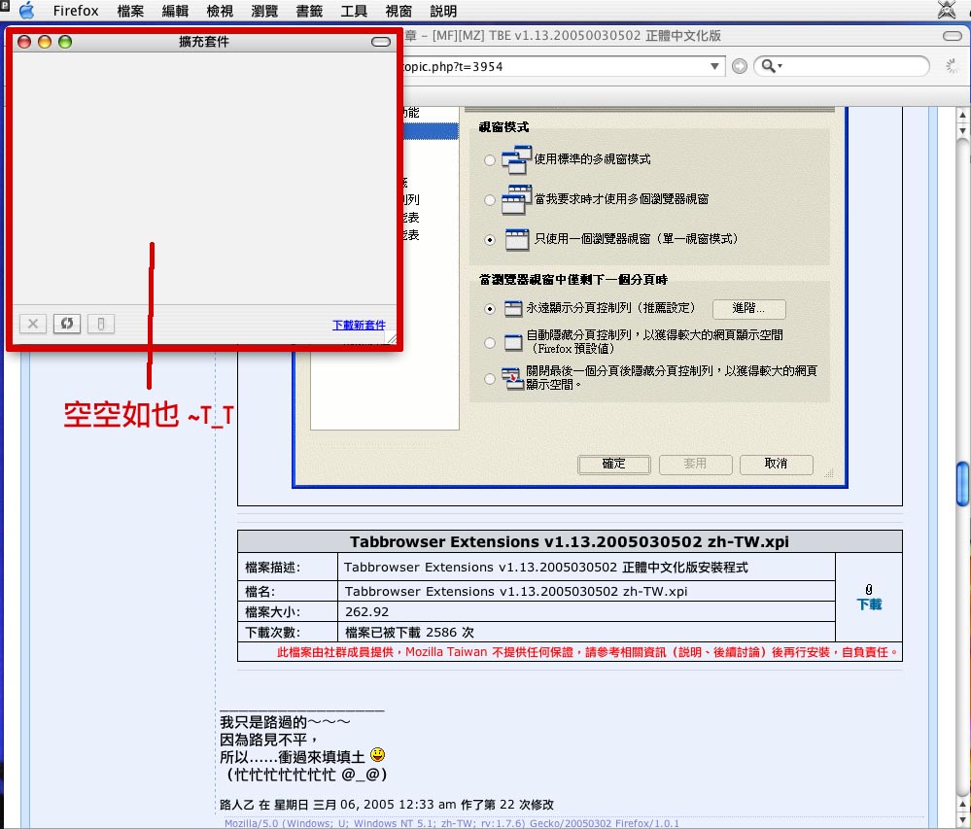Viewport: 971px width, 829px height.
Task: Select 當我要求時才使用多個瀏覽器視窗 radio button
Action: [490, 200]
